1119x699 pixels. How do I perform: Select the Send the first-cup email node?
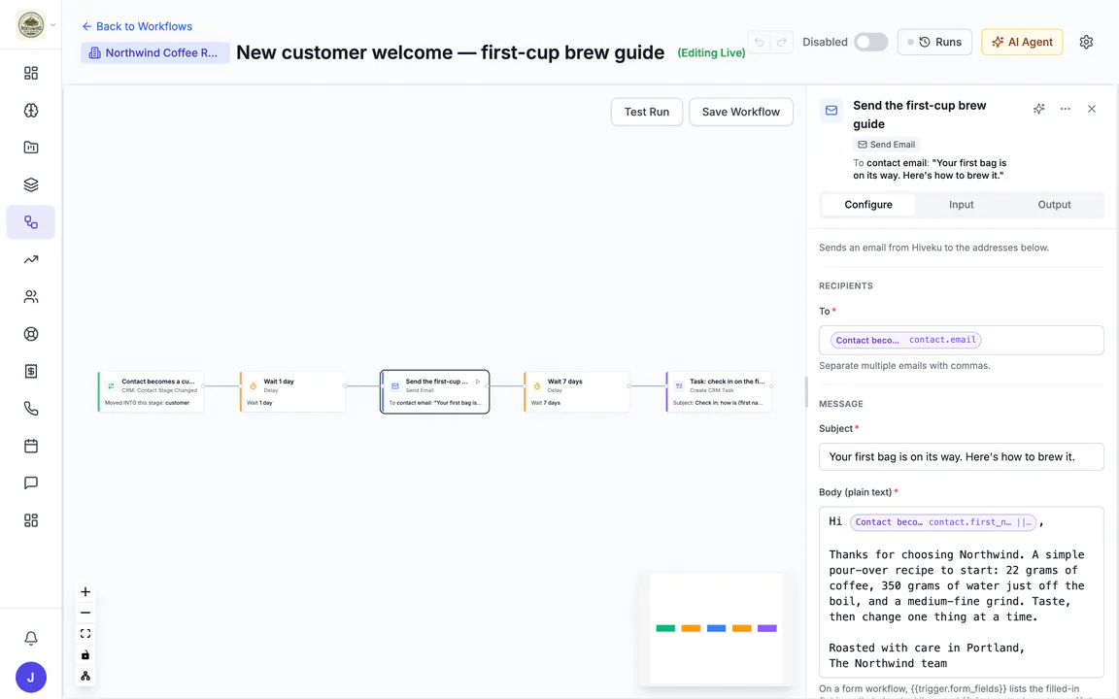[434, 391]
